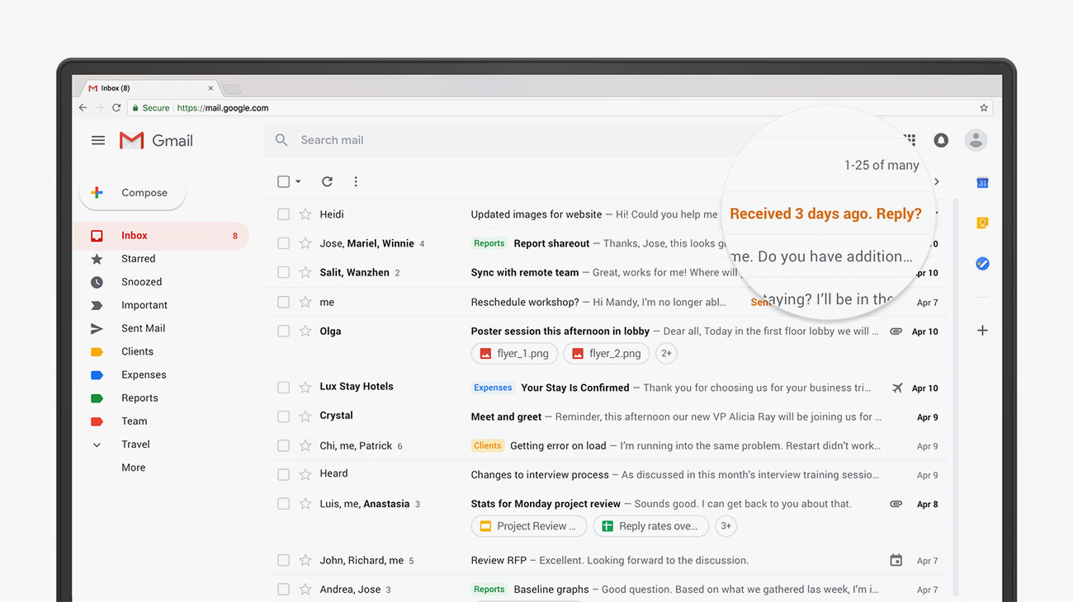Click the notifications bell icon
This screenshot has height=602, width=1073.
click(941, 140)
